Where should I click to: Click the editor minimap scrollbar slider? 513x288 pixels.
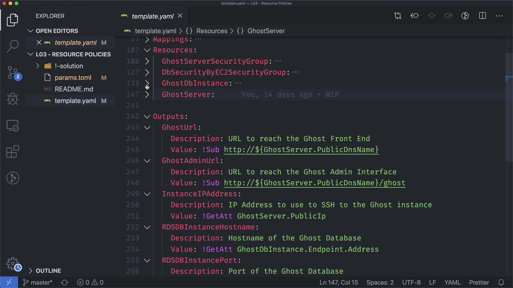[508, 107]
